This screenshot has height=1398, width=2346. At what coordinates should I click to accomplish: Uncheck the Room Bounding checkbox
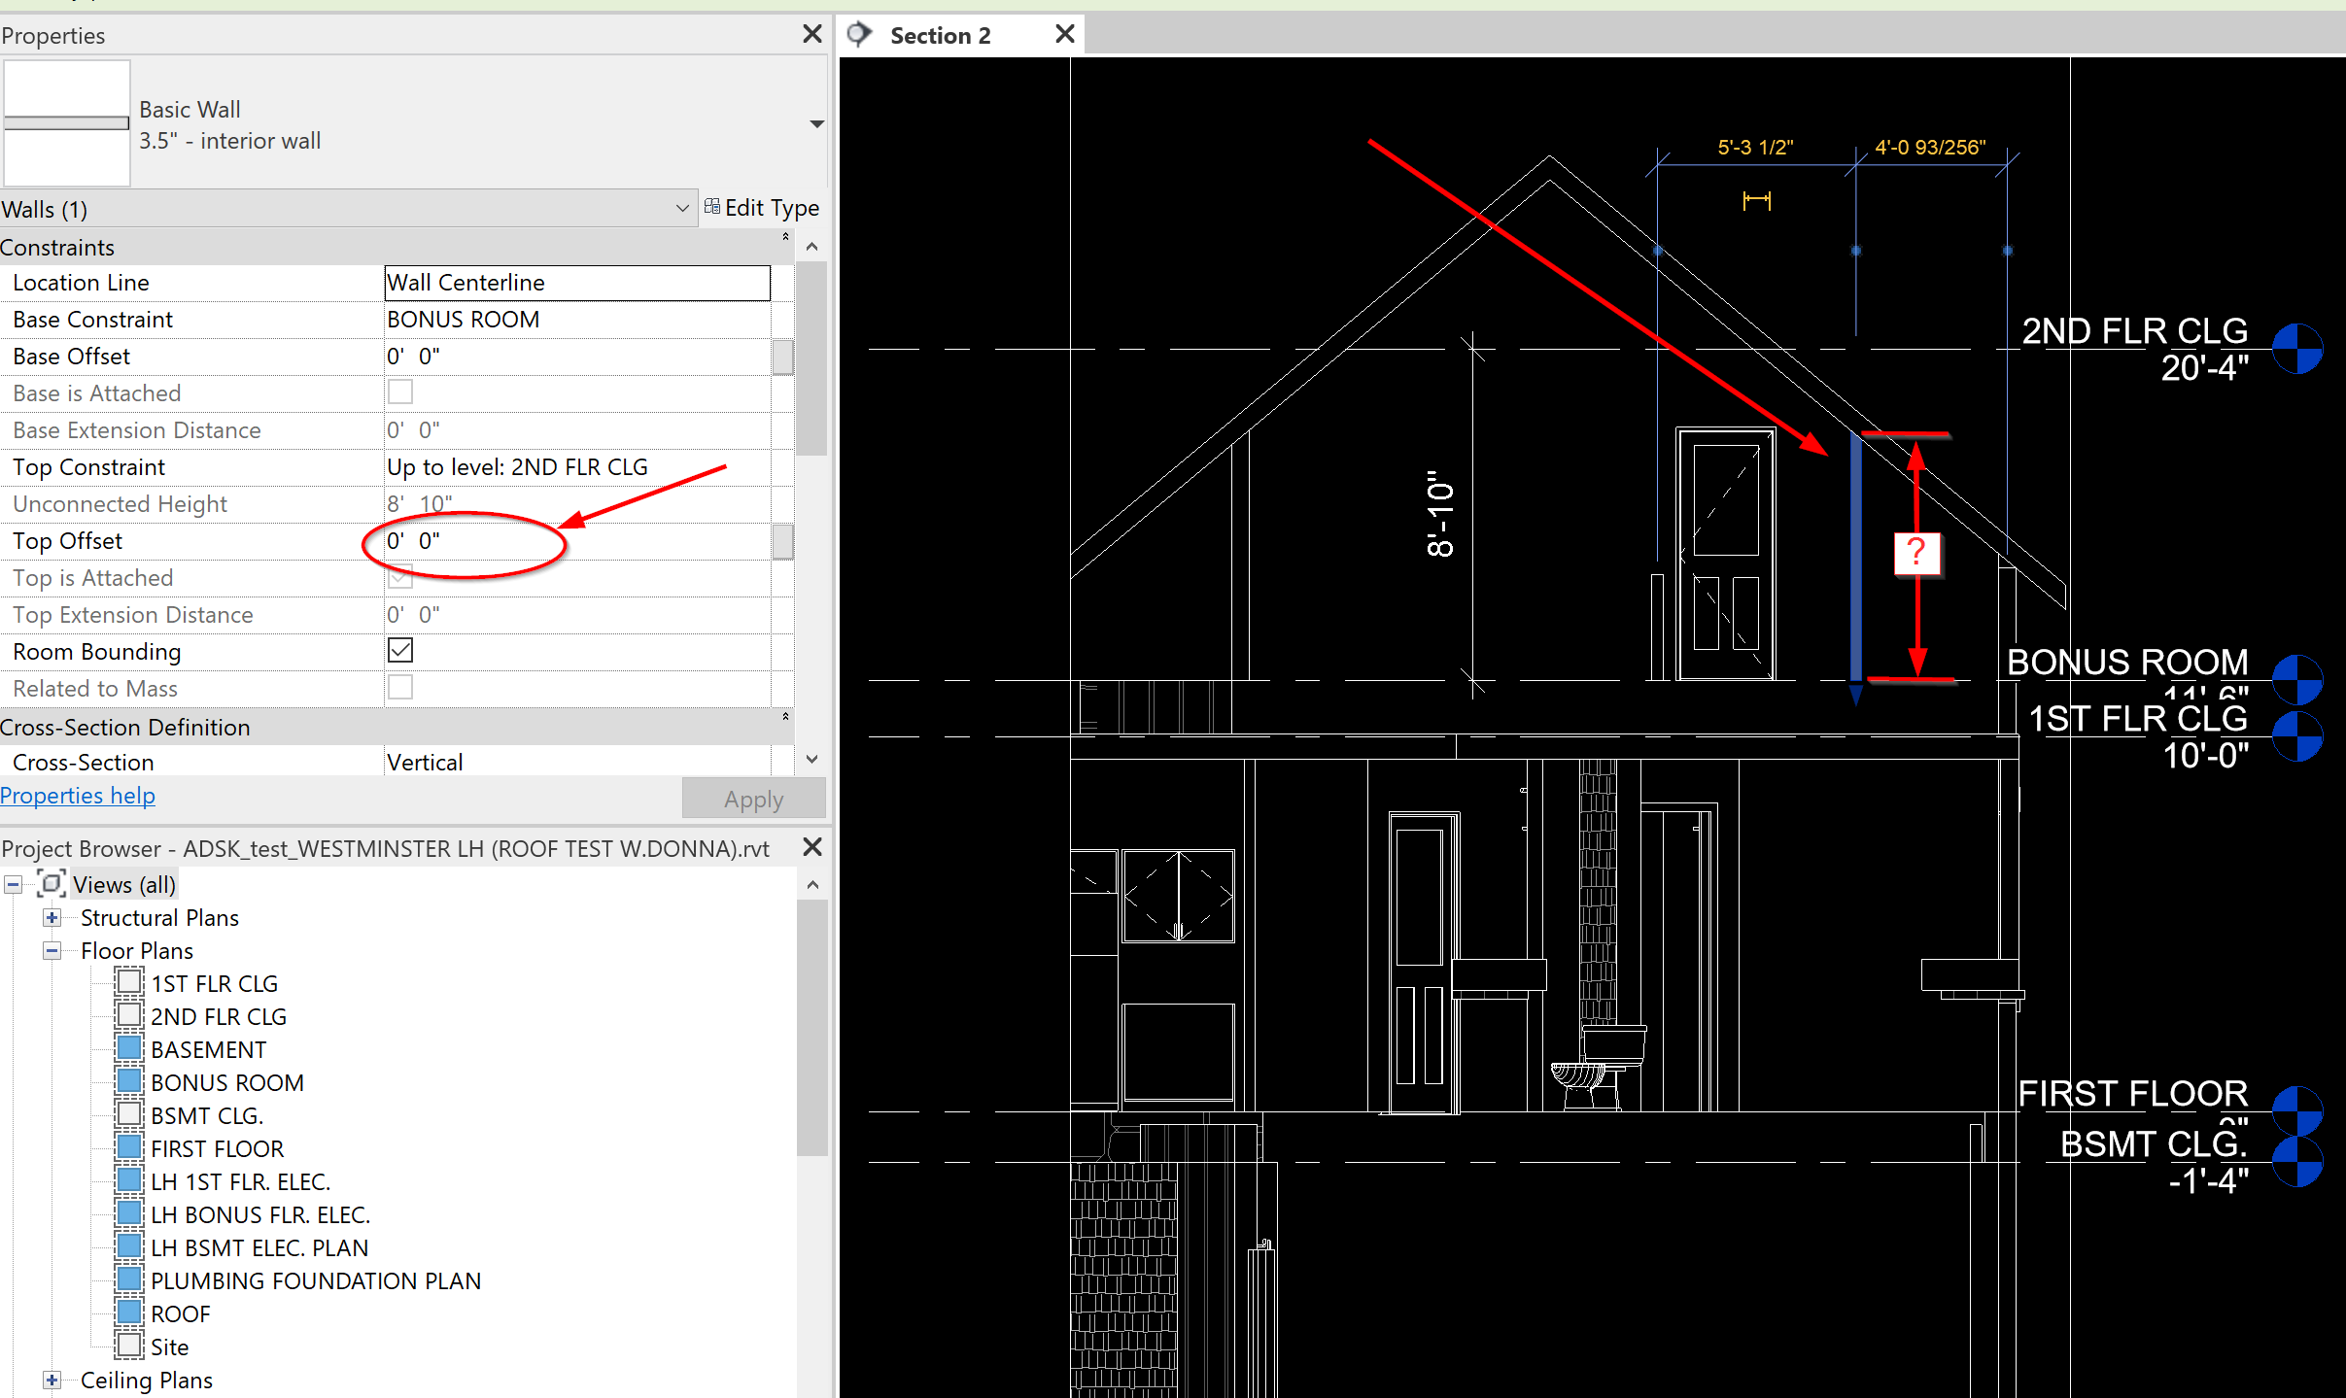click(399, 650)
